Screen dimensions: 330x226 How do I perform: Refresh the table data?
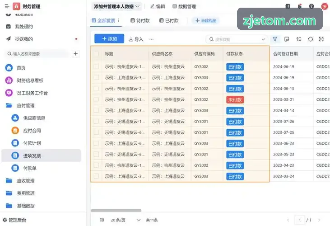pyautogui.click(x=311, y=39)
